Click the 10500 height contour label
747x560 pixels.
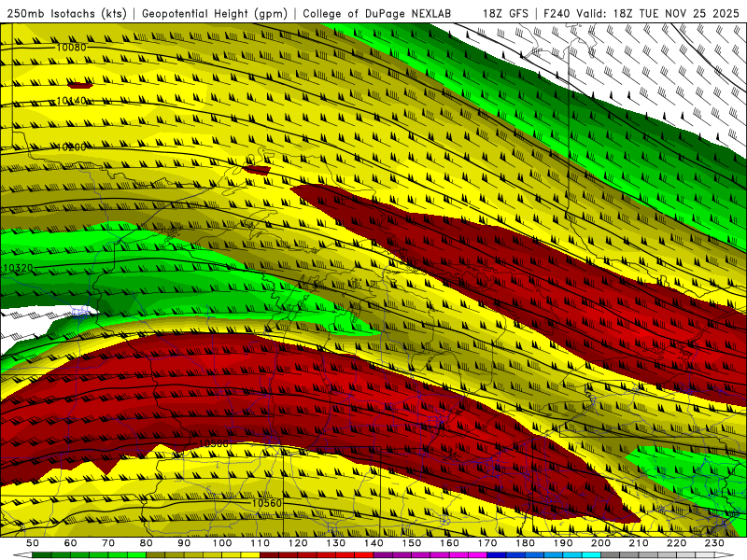(x=214, y=443)
